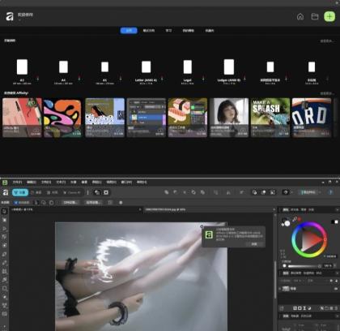Open the woman portrait sample thumbnail
Screen dimensions: 340x331
229,118
